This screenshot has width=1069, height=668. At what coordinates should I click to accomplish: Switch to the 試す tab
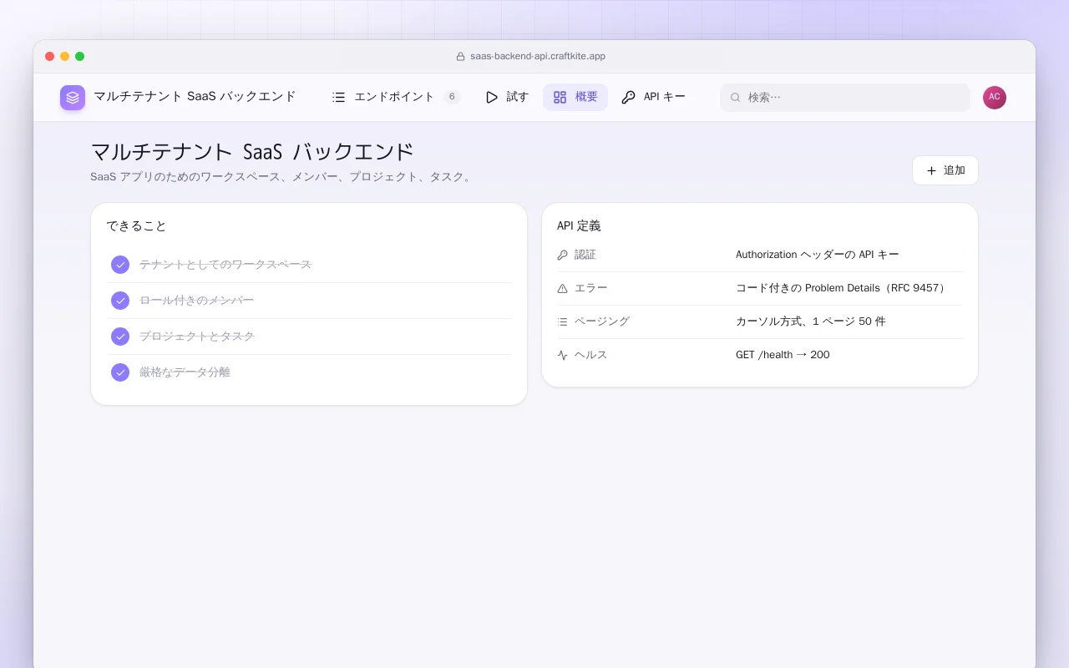(507, 98)
